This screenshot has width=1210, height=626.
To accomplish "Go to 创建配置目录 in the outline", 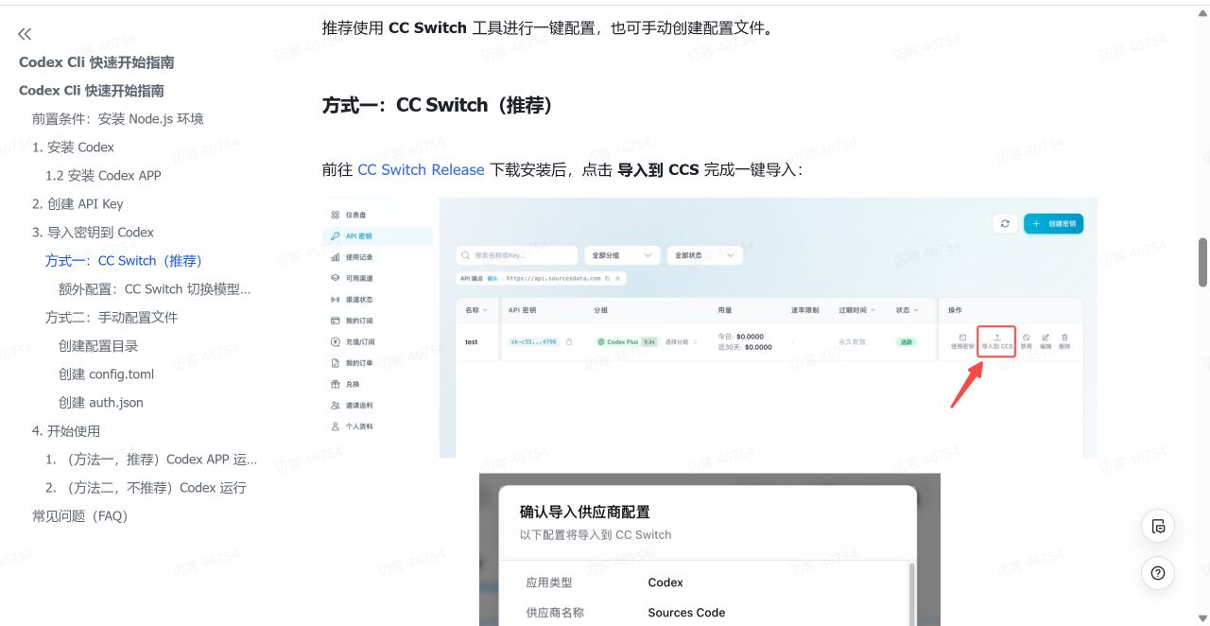I will coord(98,346).
